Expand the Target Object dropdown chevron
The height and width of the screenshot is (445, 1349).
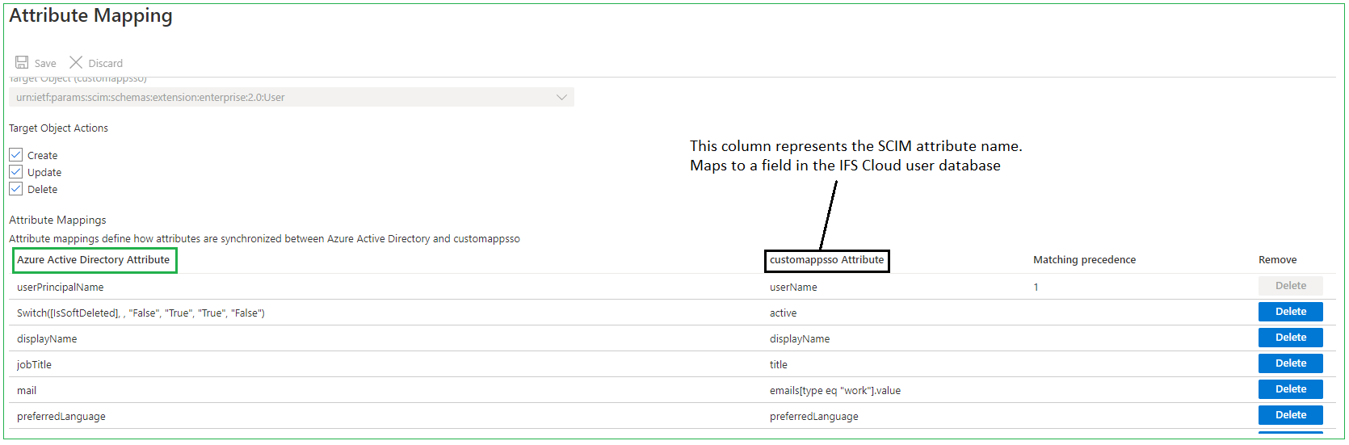pos(561,97)
